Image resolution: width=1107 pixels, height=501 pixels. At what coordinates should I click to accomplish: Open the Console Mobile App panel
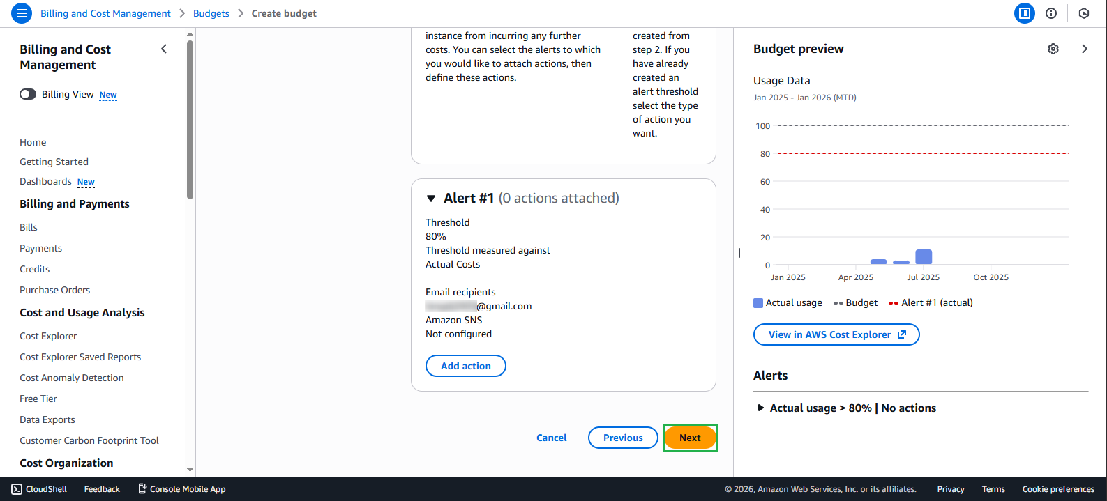(x=181, y=488)
